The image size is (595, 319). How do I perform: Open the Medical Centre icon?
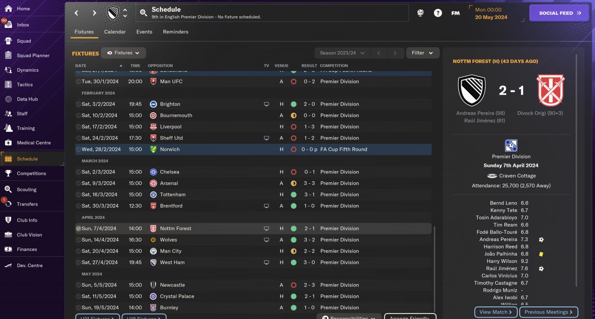click(8, 143)
